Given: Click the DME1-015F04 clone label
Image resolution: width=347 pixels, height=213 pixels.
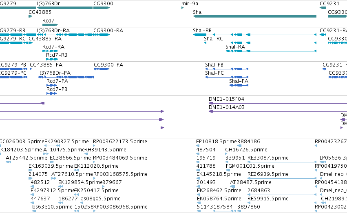Looking at the screenshot, I should [x=226, y=99].
